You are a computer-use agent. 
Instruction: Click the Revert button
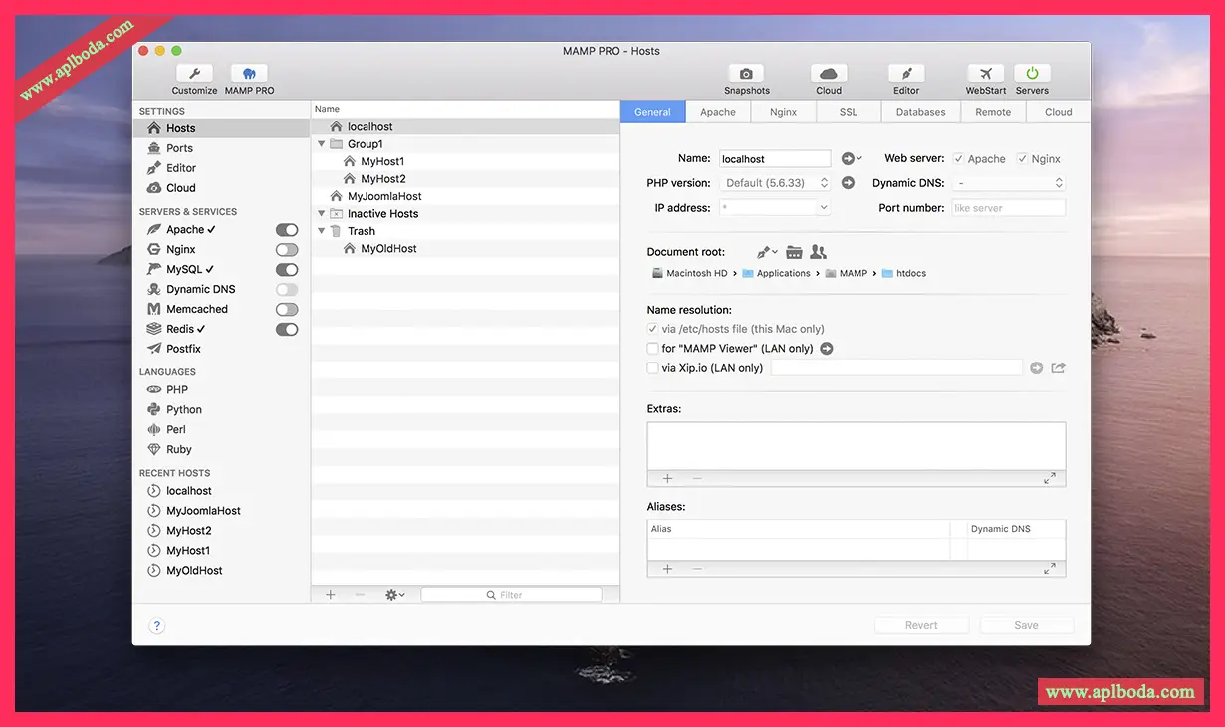tap(921, 625)
